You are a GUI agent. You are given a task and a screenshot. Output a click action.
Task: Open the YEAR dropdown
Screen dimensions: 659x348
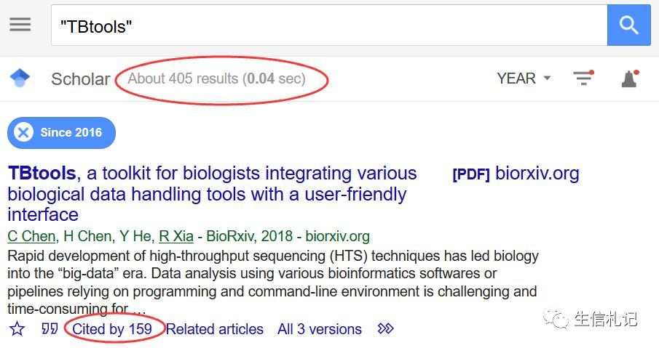point(524,78)
